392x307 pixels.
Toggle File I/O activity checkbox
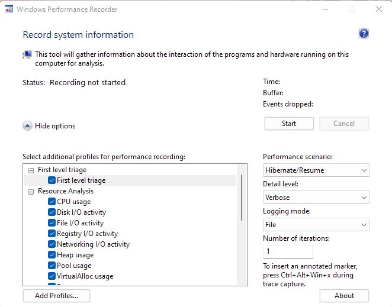[52, 223]
